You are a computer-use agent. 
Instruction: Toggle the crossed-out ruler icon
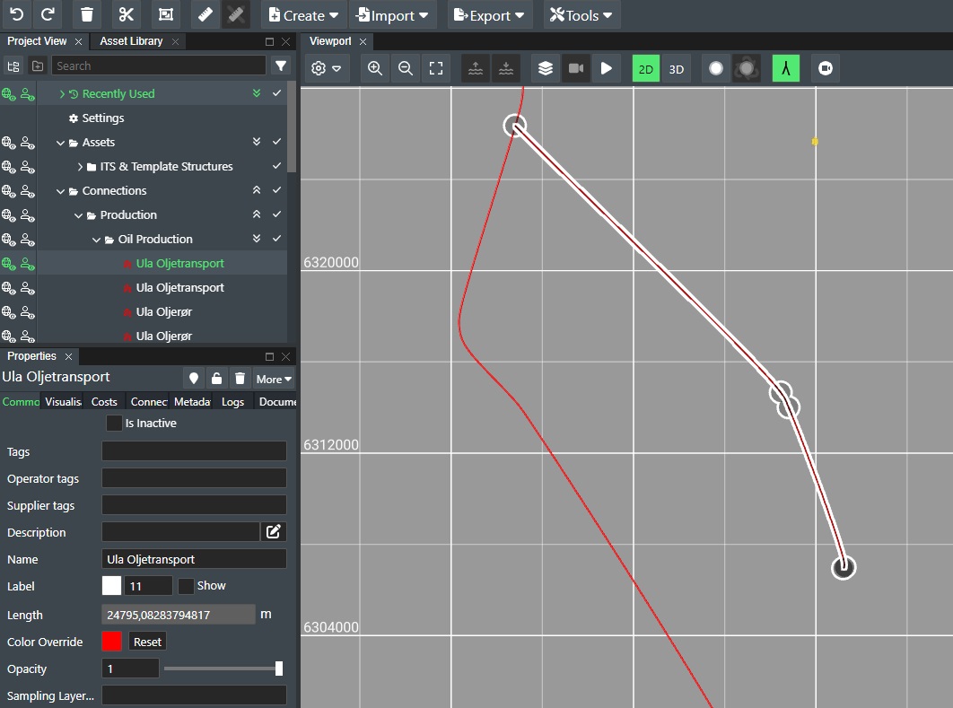[236, 14]
